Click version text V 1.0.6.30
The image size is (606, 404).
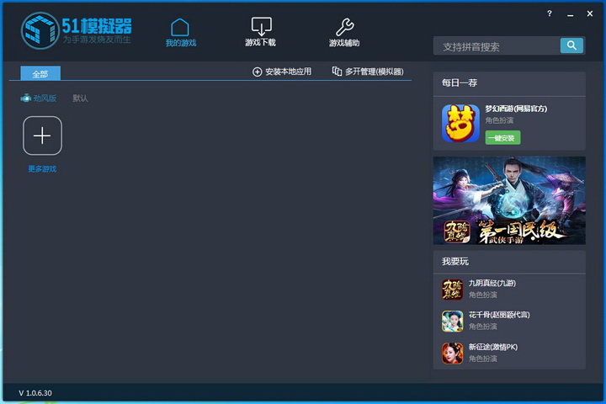click(x=35, y=393)
